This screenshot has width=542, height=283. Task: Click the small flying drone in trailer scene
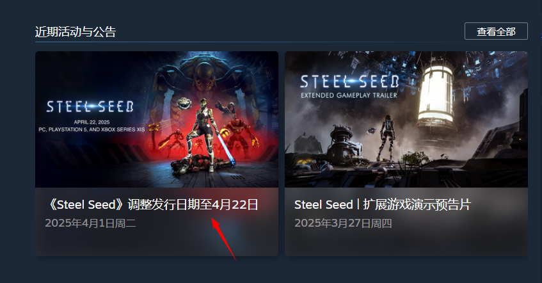point(372,131)
